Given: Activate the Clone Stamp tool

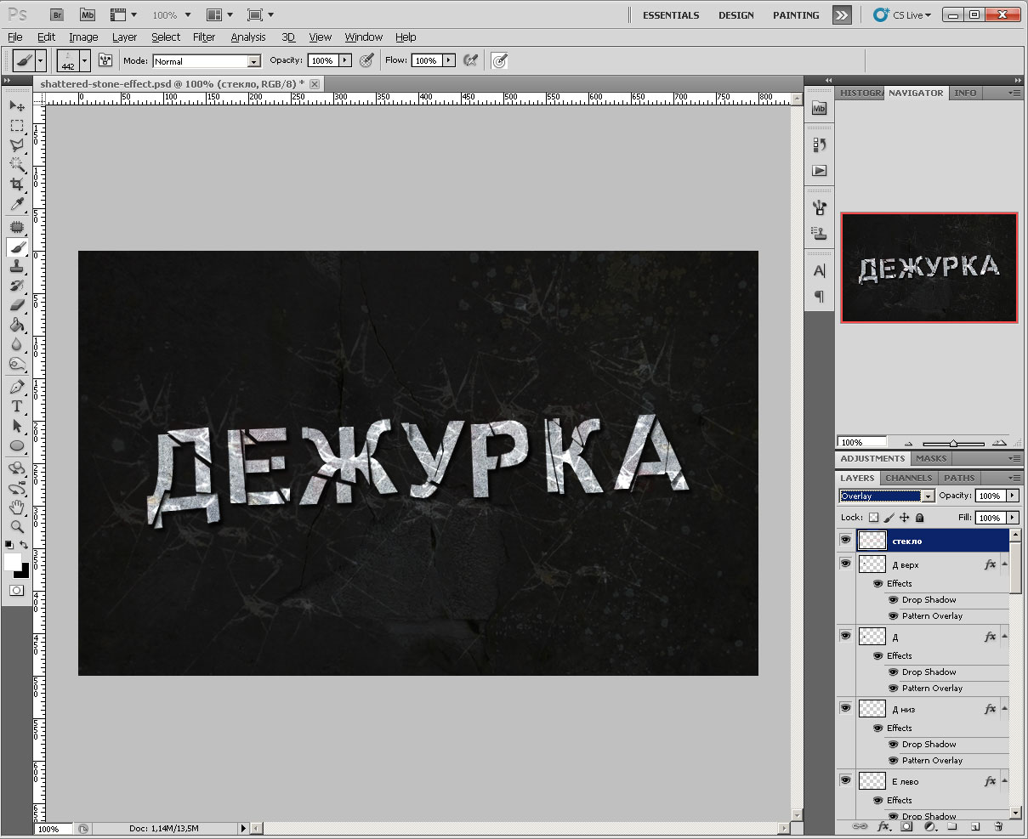Looking at the screenshot, I should 16,266.
